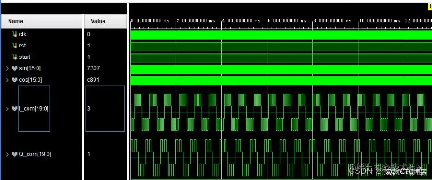Expand the Q_com[19:0] bus

pyautogui.click(x=8, y=154)
